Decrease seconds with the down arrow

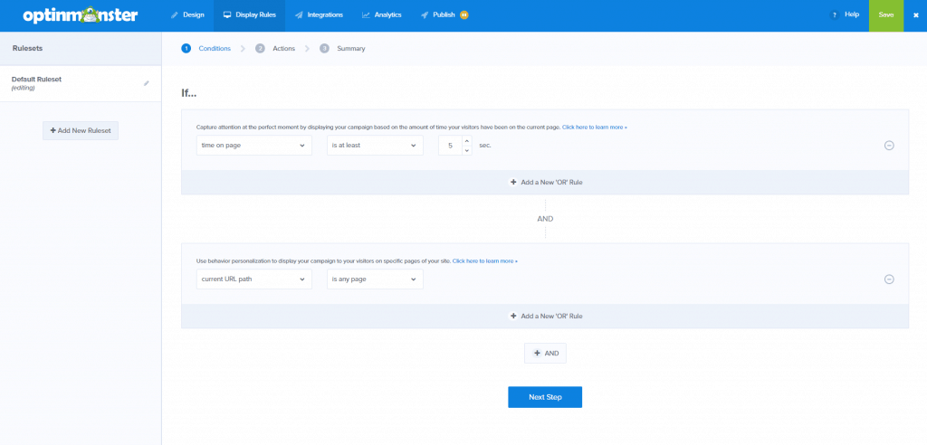click(x=466, y=150)
